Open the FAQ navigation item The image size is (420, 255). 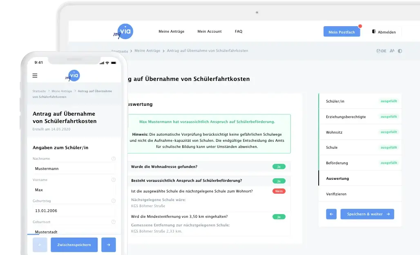239,31
